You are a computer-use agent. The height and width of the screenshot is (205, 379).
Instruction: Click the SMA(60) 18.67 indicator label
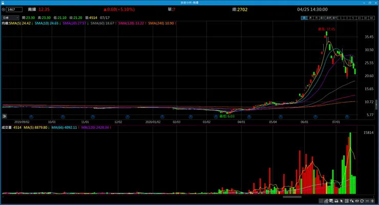[103, 23]
